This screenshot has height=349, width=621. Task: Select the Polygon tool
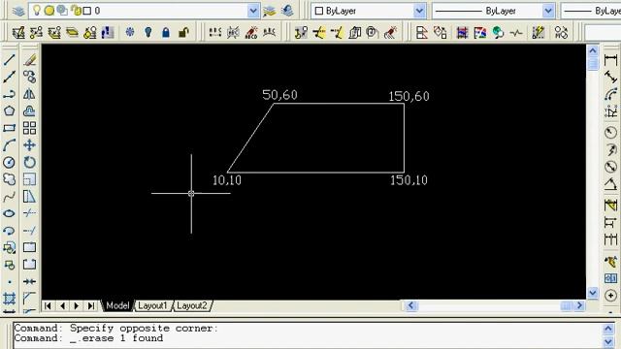(x=10, y=111)
